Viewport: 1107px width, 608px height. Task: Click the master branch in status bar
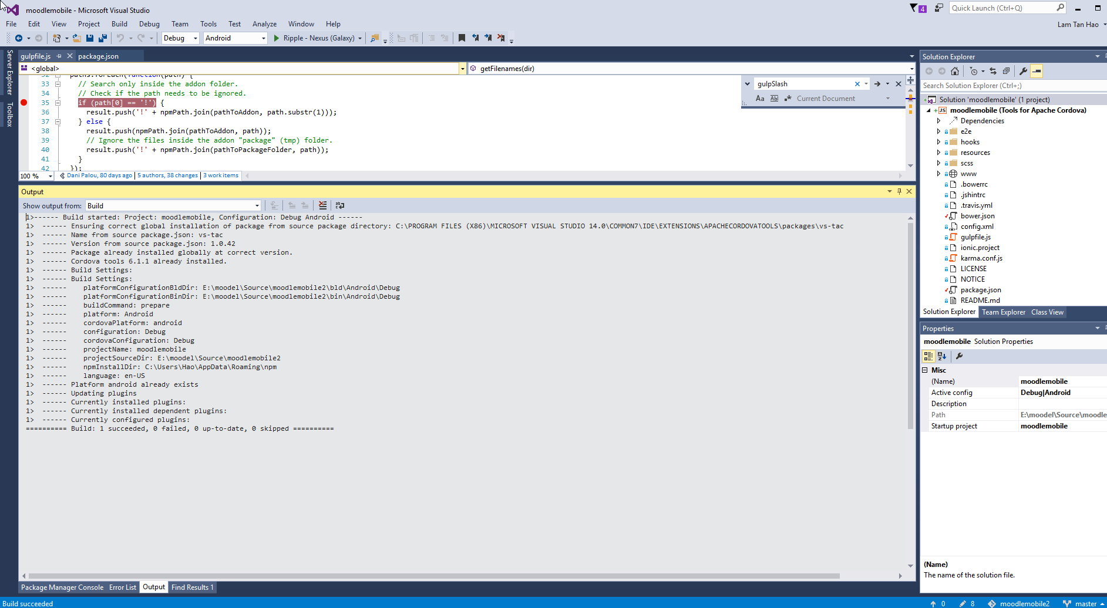point(1084,603)
